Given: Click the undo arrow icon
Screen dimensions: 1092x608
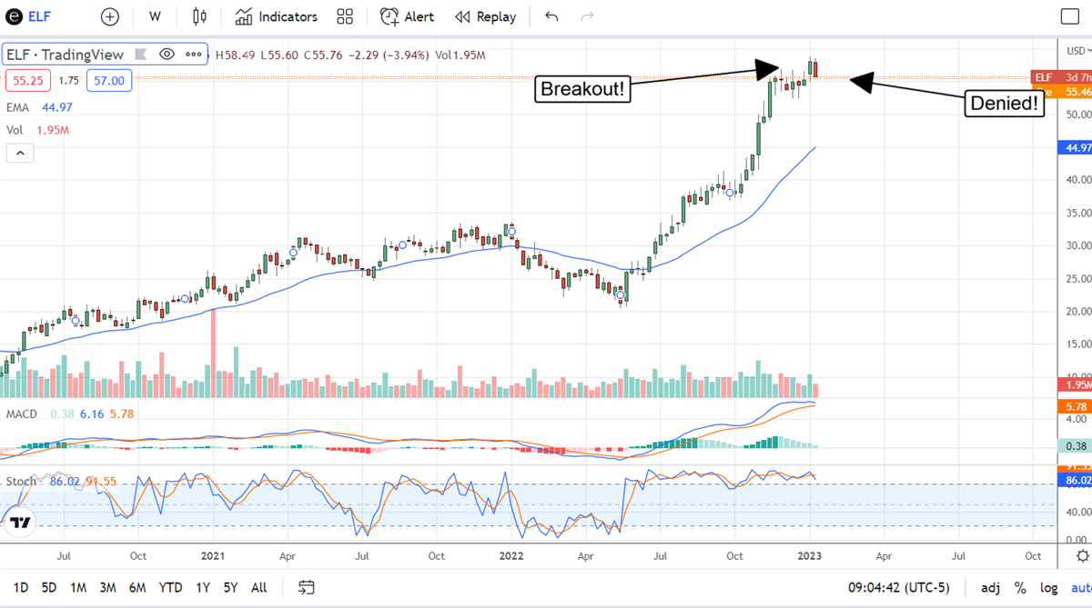Looking at the screenshot, I should tap(551, 16).
